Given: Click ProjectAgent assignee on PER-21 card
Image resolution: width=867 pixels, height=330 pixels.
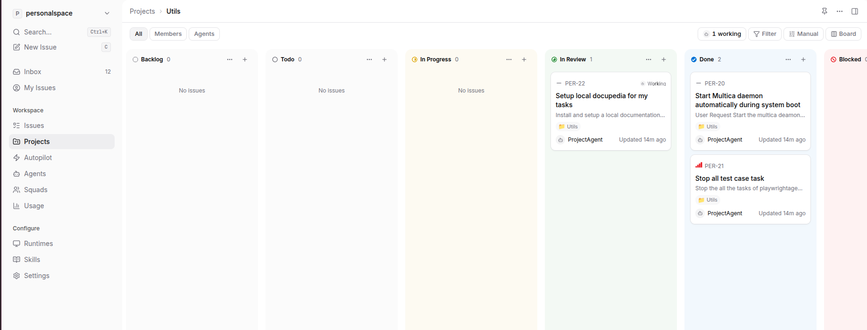Looking at the screenshot, I should 720,213.
